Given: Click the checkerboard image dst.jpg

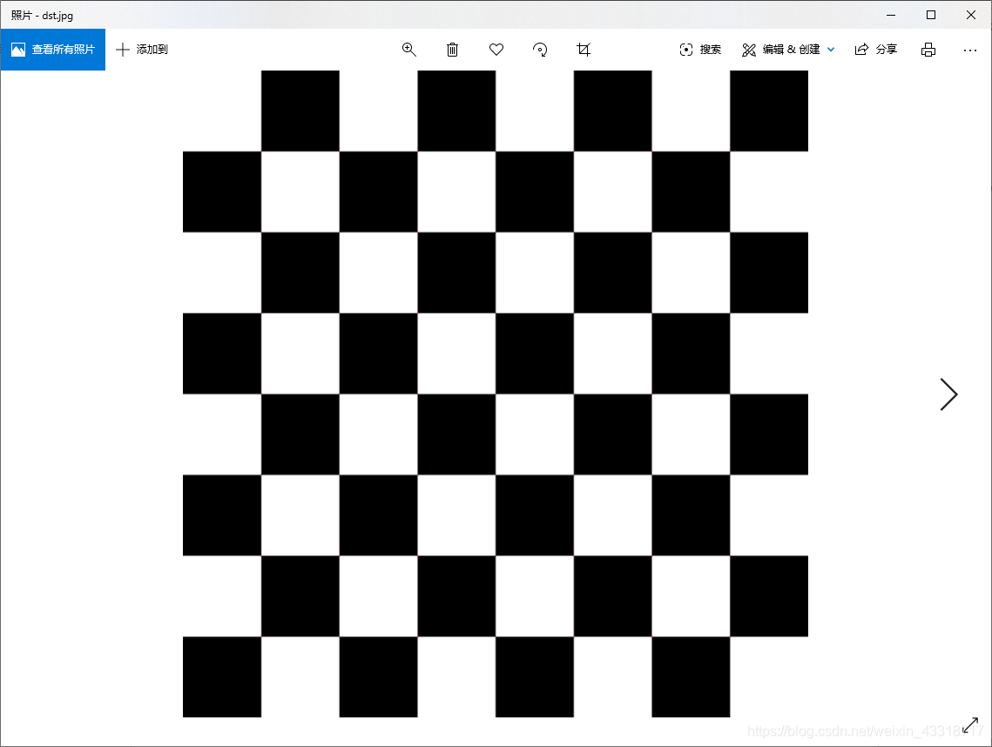Looking at the screenshot, I should (x=496, y=394).
